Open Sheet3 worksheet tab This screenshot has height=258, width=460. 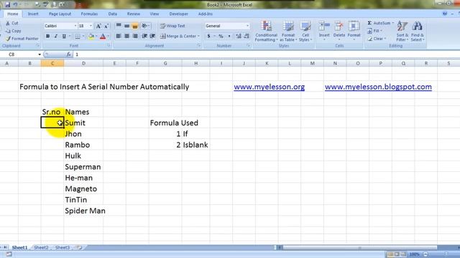pyautogui.click(x=63, y=247)
